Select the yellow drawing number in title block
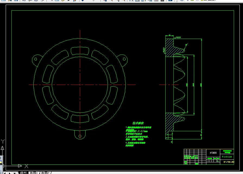Image resolution: width=243 pixels, height=174 pixels. coord(229,162)
